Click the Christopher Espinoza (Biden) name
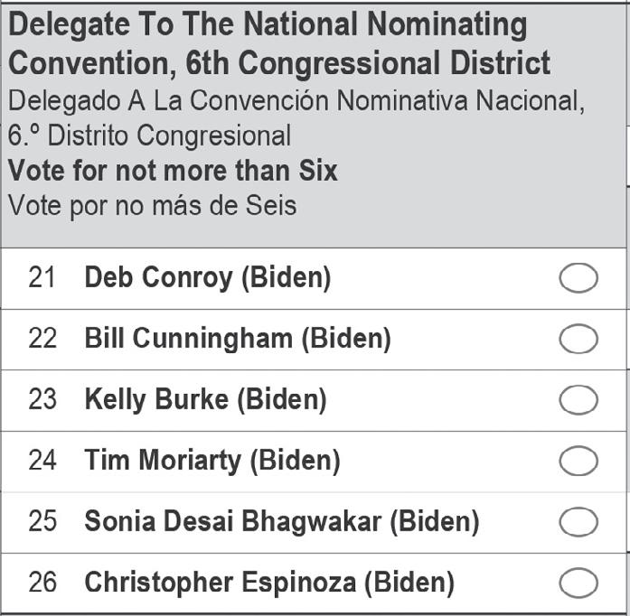630x616 pixels. [x=269, y=583]
